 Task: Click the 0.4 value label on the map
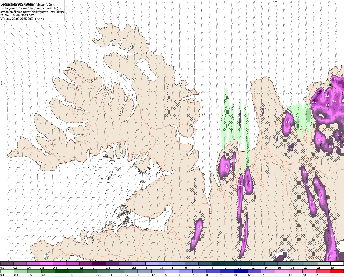[306, 185]
